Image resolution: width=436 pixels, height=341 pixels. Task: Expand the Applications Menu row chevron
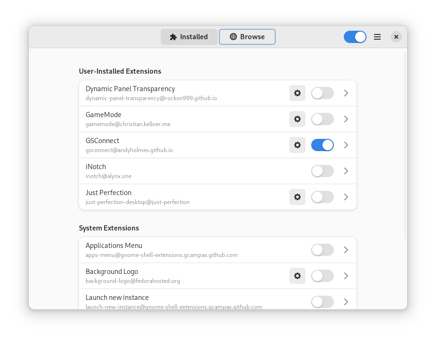coord(346,250)
